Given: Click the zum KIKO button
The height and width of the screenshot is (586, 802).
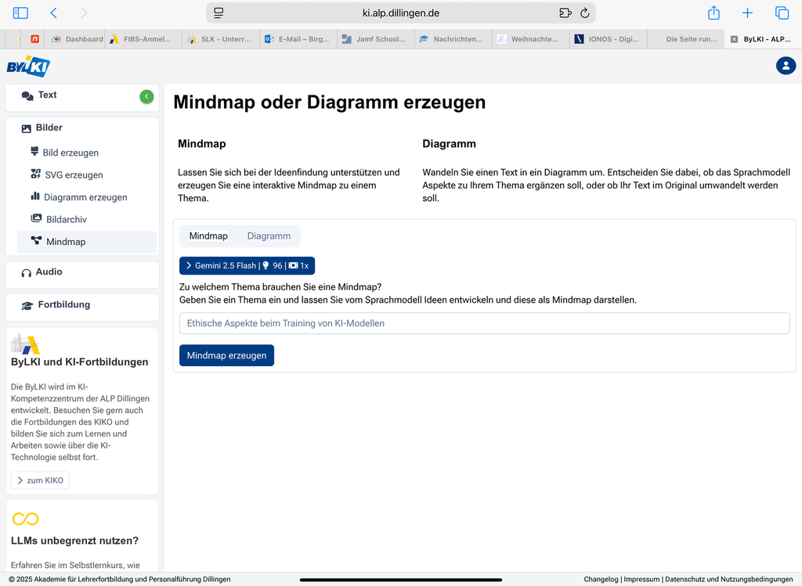Looking at the screenshot, I should click(41, 480).
